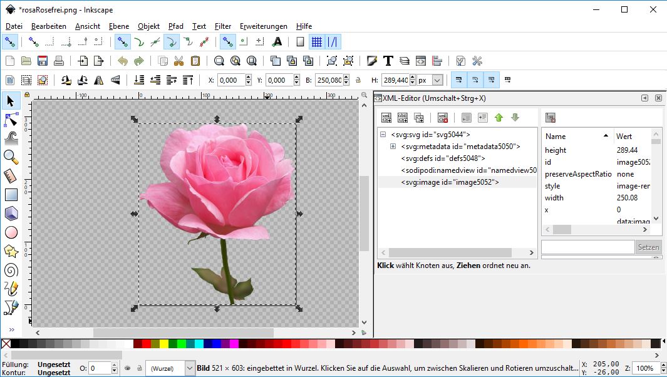Toggle layer visibility eye in status bar

coord(127,368)
